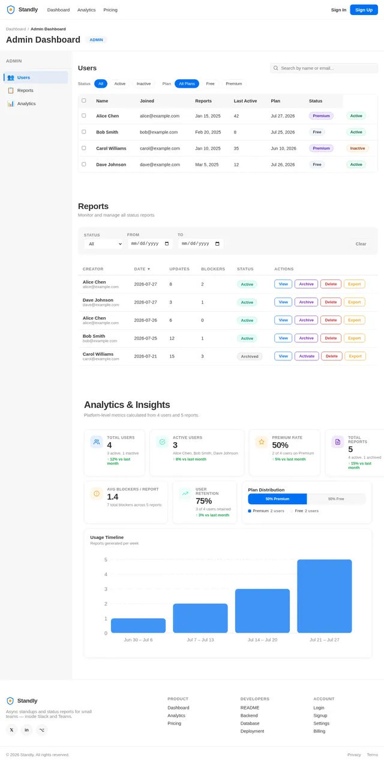Select Analytics in the admin sidebar
This screenshot has height=763, width=384.
36,103
